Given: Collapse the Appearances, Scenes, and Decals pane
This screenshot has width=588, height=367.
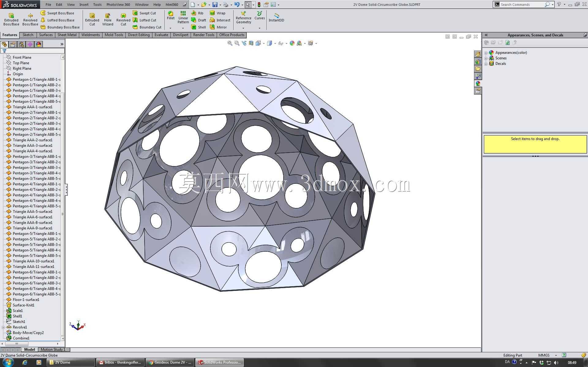Looking at the screenshot, I should [x=486, y=35].
